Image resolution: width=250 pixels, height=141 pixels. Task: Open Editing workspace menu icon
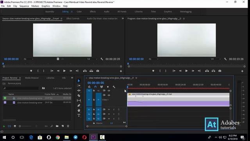[x=72, y=12]
